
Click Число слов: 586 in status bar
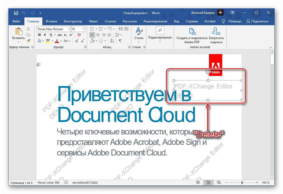click(48, 183)
